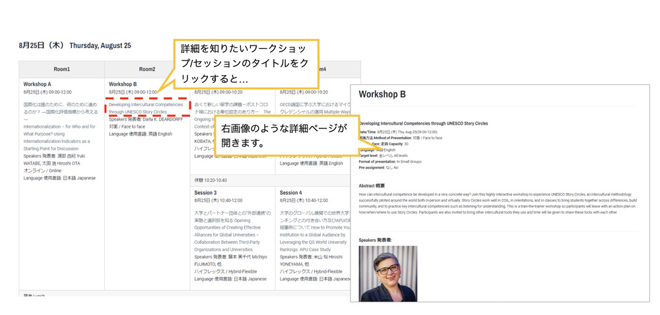Click the Method of Presentation line in details
Image resolution: width=660 pixels, height=315 pixels.
[x=401, y=138]
